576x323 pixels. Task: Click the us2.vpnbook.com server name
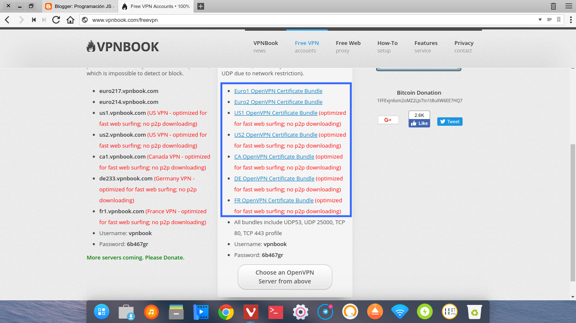coord(123,135)
